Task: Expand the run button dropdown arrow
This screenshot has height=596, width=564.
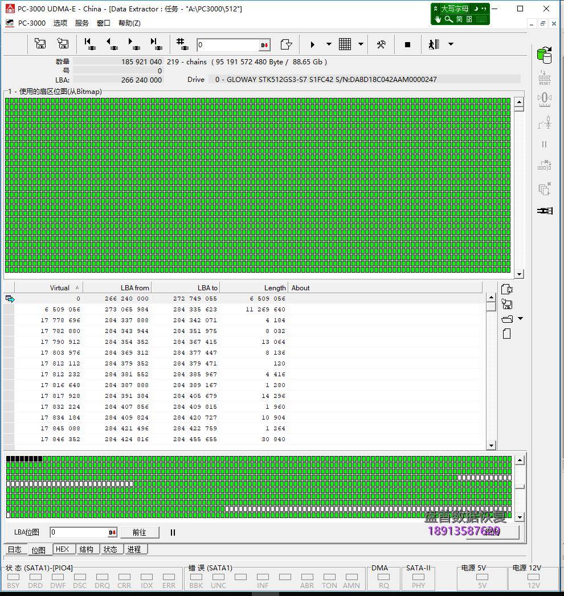Action: (329, 44)
